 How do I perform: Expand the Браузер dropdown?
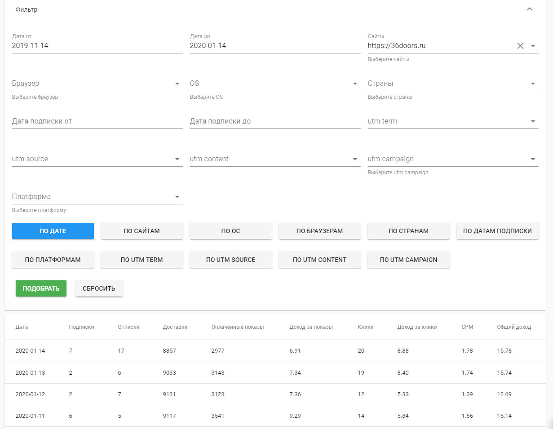(177, 84)
